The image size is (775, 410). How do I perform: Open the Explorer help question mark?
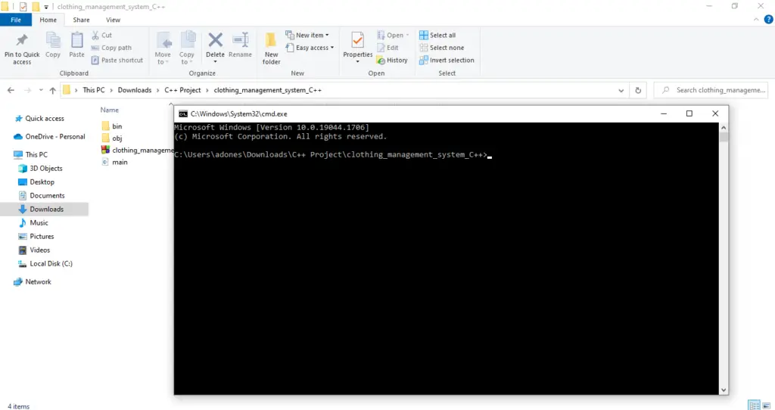coord(769,20)
